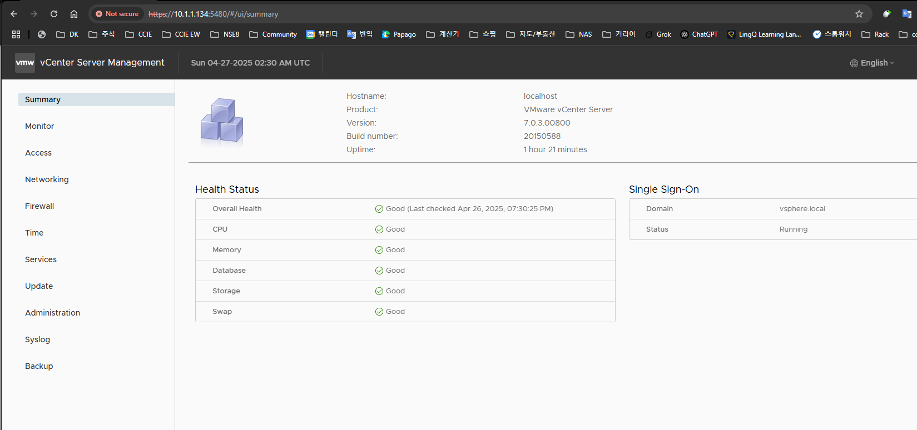The image size is (917, 430).
Task: Click the CPU good checkmark icon
Action: click(x=379, y=229)
